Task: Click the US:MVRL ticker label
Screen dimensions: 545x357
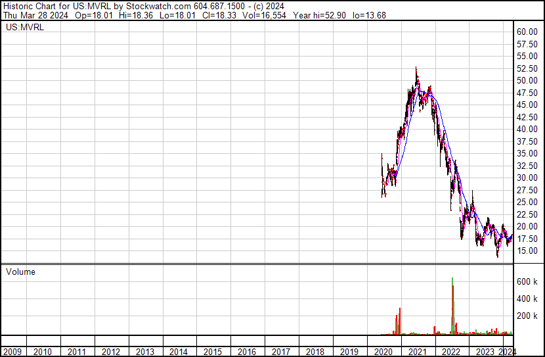Action: (23, 28)
